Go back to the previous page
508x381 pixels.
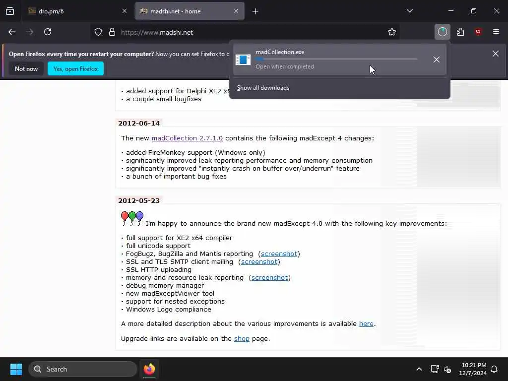tap(12, 32)
